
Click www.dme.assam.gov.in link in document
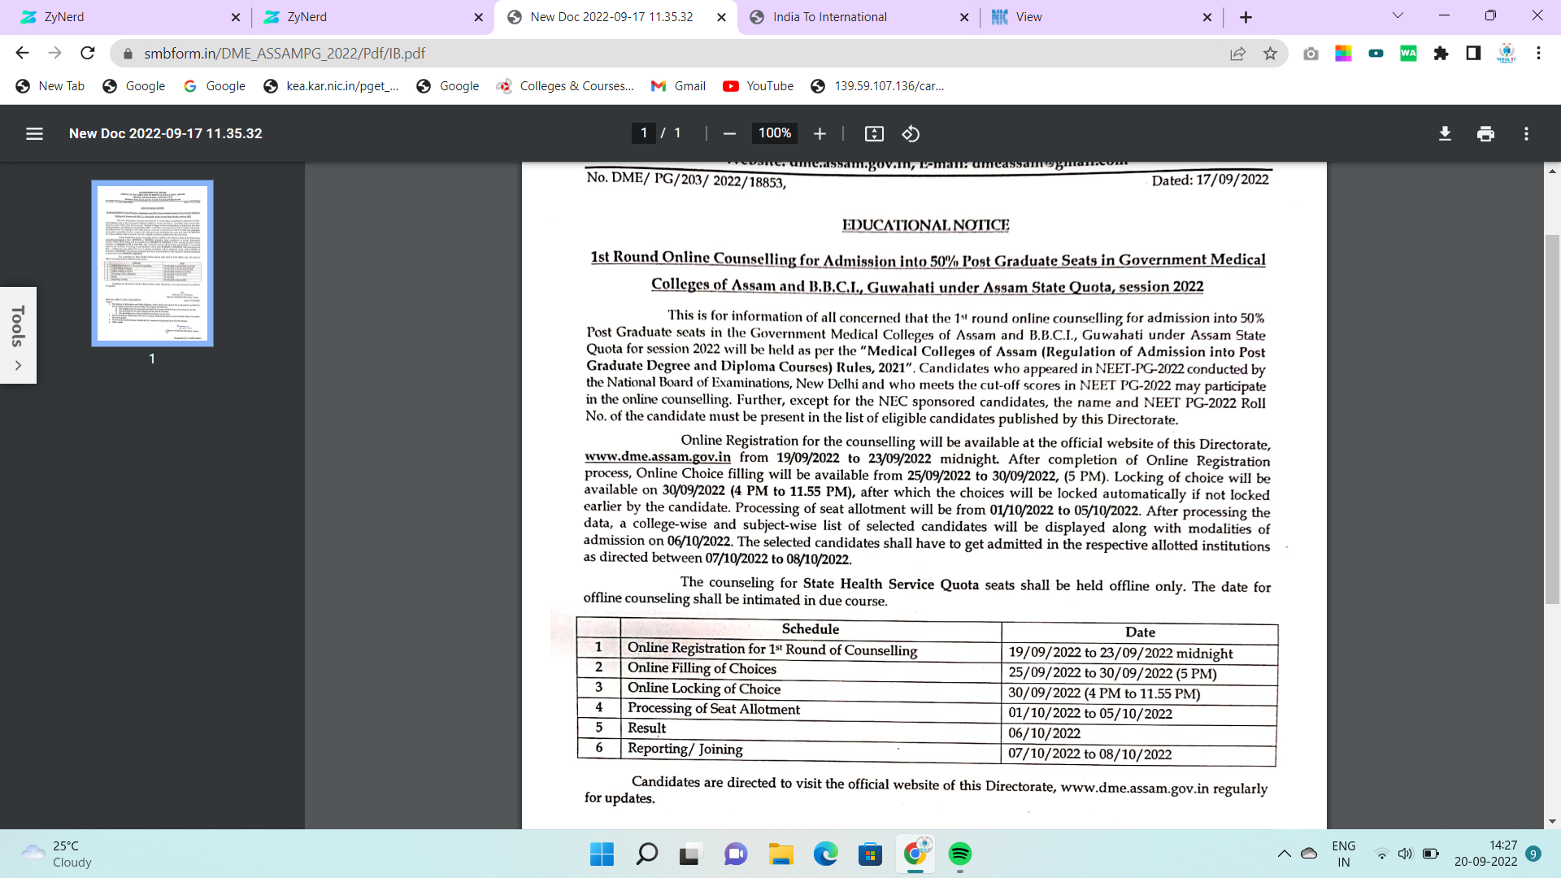(658, 457)
